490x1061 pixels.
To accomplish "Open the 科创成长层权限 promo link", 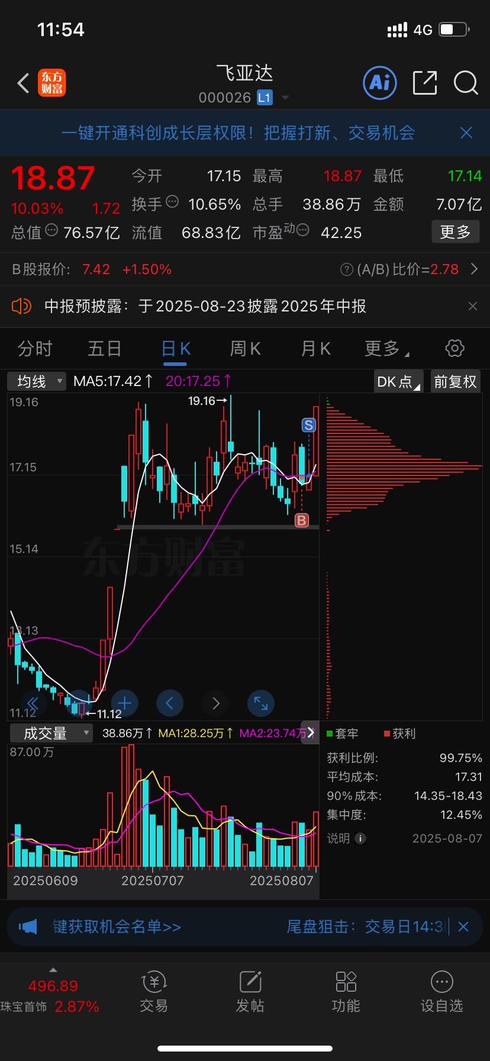I will point(238,133).
